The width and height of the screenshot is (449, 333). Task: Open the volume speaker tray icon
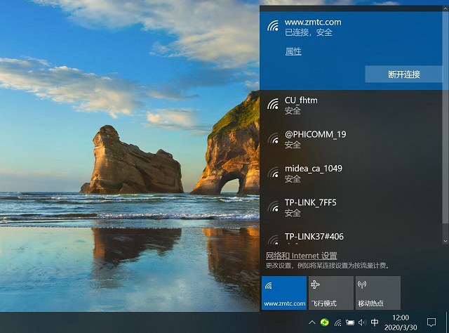tap(362, 322)
